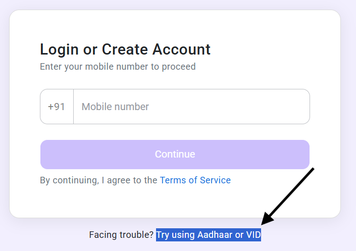
Task: Click the Login or Create Account heading
Action: pos(125,49)
